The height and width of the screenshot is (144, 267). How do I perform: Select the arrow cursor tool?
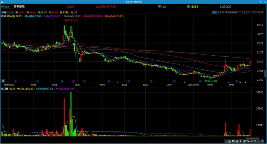click(240, 141)
